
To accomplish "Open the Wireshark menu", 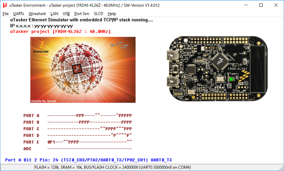I will 37,14.
